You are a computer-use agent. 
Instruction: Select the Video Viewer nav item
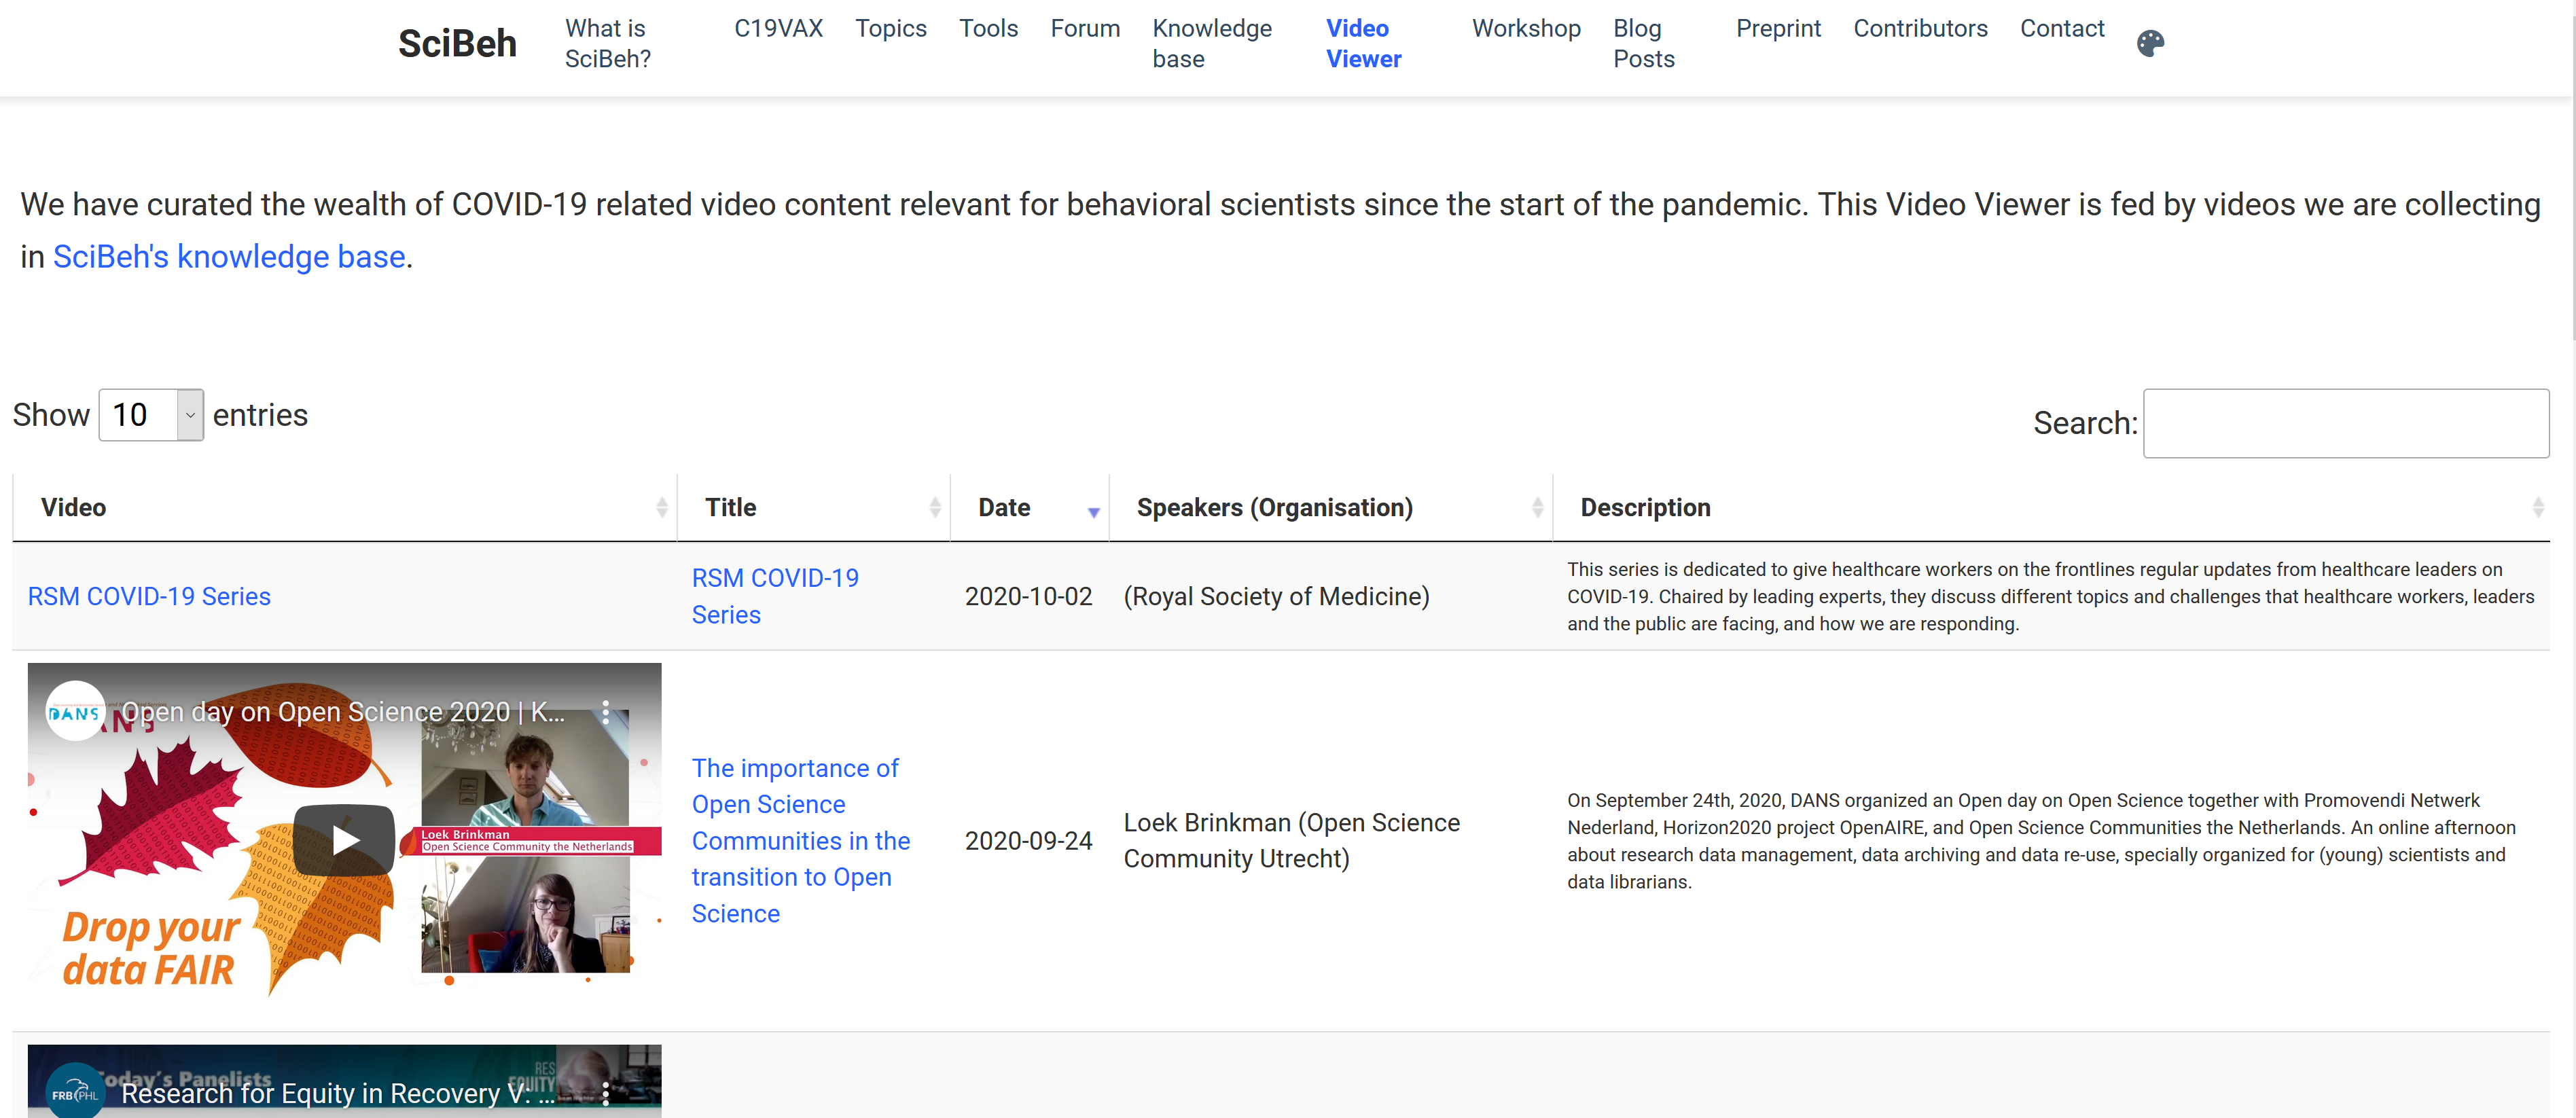(x=1364, y=44)
